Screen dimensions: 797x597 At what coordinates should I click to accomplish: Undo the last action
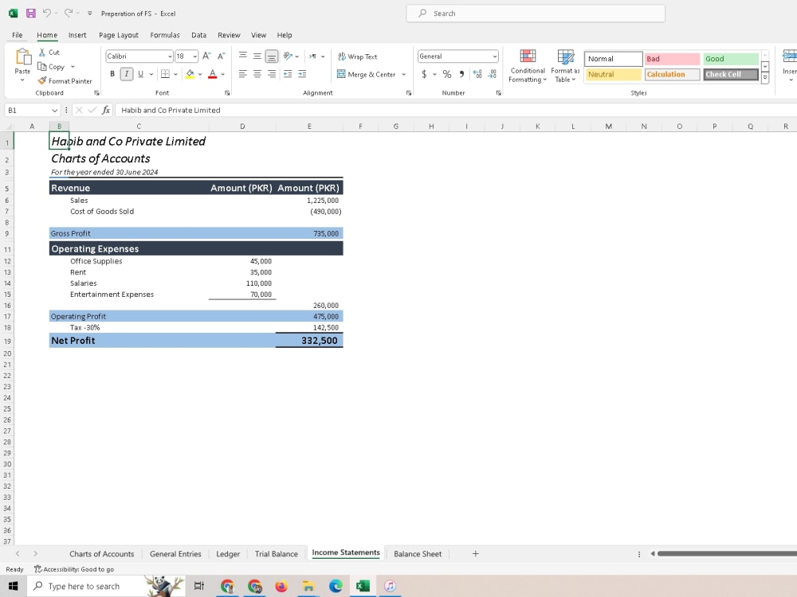pyautogui.click(x=46, y=14)
